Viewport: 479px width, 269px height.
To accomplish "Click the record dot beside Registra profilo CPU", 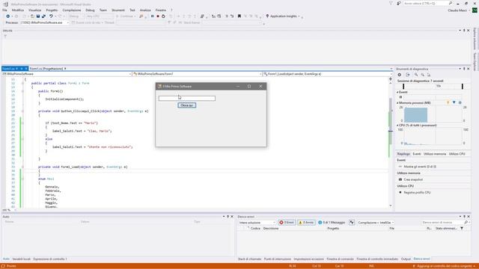I will click(400, 193).
